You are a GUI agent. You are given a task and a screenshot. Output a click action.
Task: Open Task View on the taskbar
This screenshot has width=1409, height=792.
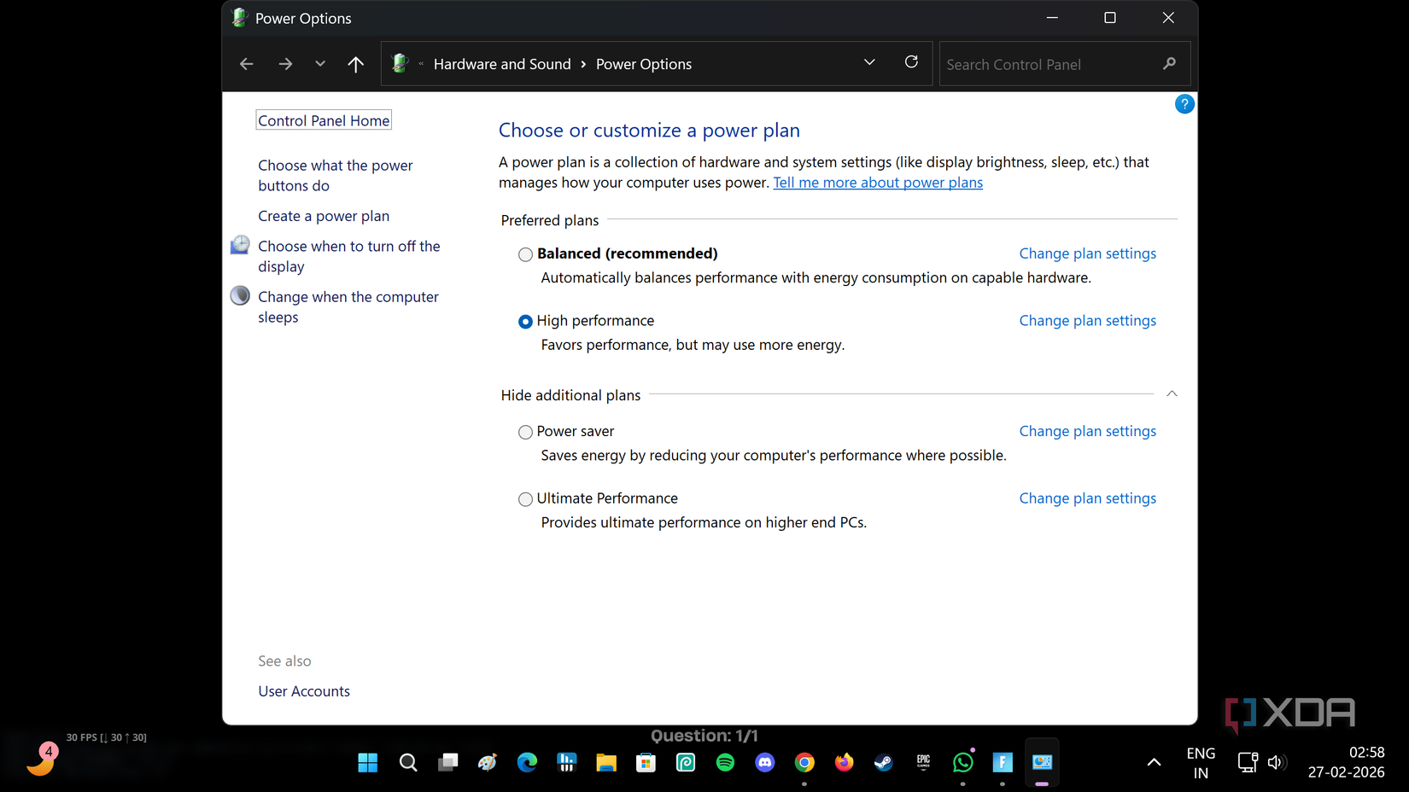[447, 762]
